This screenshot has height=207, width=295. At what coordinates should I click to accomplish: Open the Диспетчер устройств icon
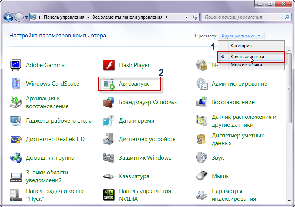108,139
